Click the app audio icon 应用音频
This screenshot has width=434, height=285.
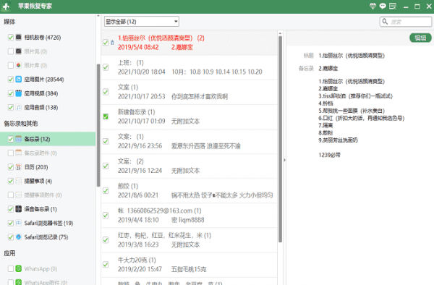18,107
